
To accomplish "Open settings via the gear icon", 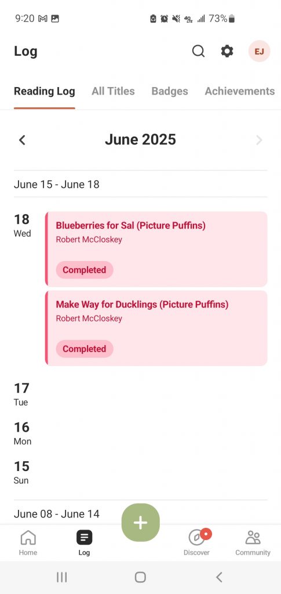I will tap(227, 51).
